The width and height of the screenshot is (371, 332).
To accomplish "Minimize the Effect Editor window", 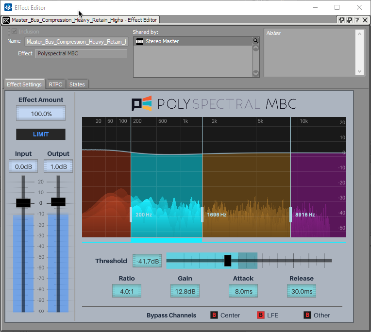I will click(x=315, y=8).
